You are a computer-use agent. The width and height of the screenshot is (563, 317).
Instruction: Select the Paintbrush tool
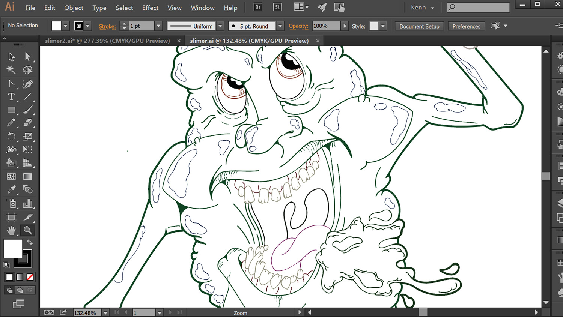27,110
